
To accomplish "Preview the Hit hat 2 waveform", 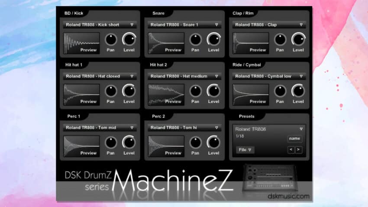I will pos(166,95).
